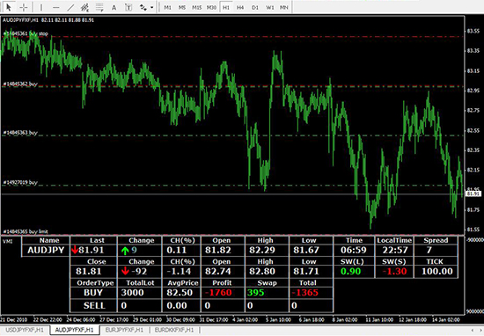This screenshot has height=336, width=484.
Task: Open the arrows tool dropdown arrow
Action: tap(152, 7)
